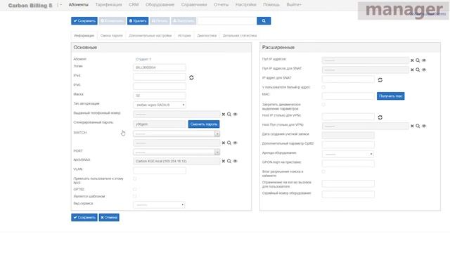Screen dimensions: 450x253
Task: Click the Логин input field
Action: tap(160, 67)
